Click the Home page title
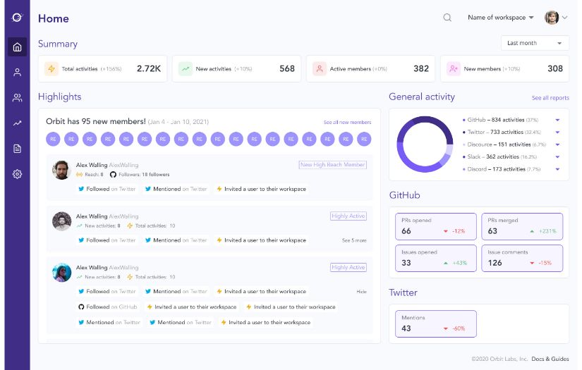Viewport: 582px width, 370px height. click(54, 18)
